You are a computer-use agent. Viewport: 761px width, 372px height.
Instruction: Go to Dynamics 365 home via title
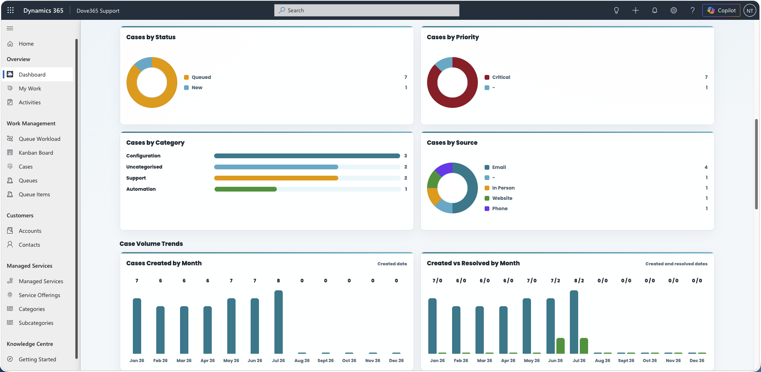(x=43, y=10)
